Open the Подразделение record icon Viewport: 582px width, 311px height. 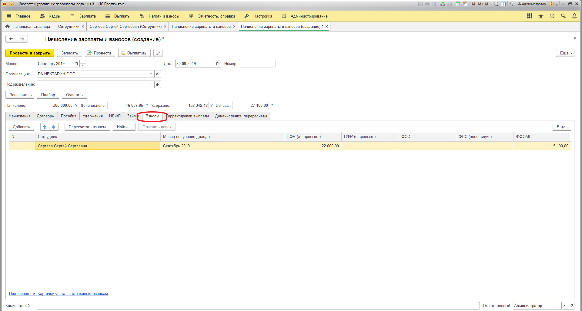[158, 84]
